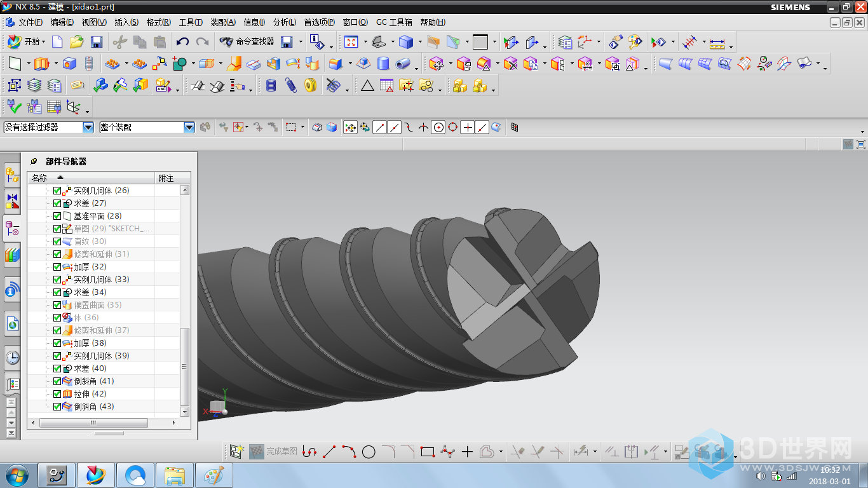Select the Hole feature icon
This screenshot has width=868, height=488.
(x=69, y=64)
